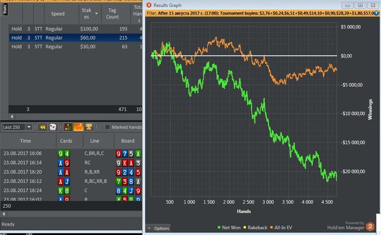Toggle Rakeback legend series
This screenshot has width=381, height=235.
255,227
